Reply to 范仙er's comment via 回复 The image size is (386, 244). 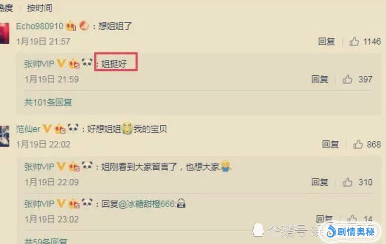[331, 144]
